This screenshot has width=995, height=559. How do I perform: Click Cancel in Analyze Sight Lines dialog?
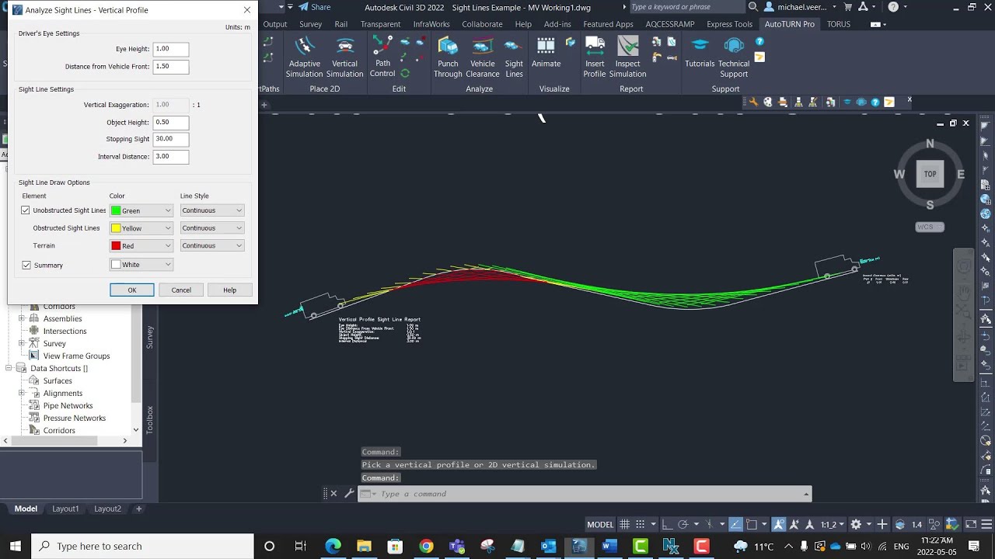coord(181,290)
